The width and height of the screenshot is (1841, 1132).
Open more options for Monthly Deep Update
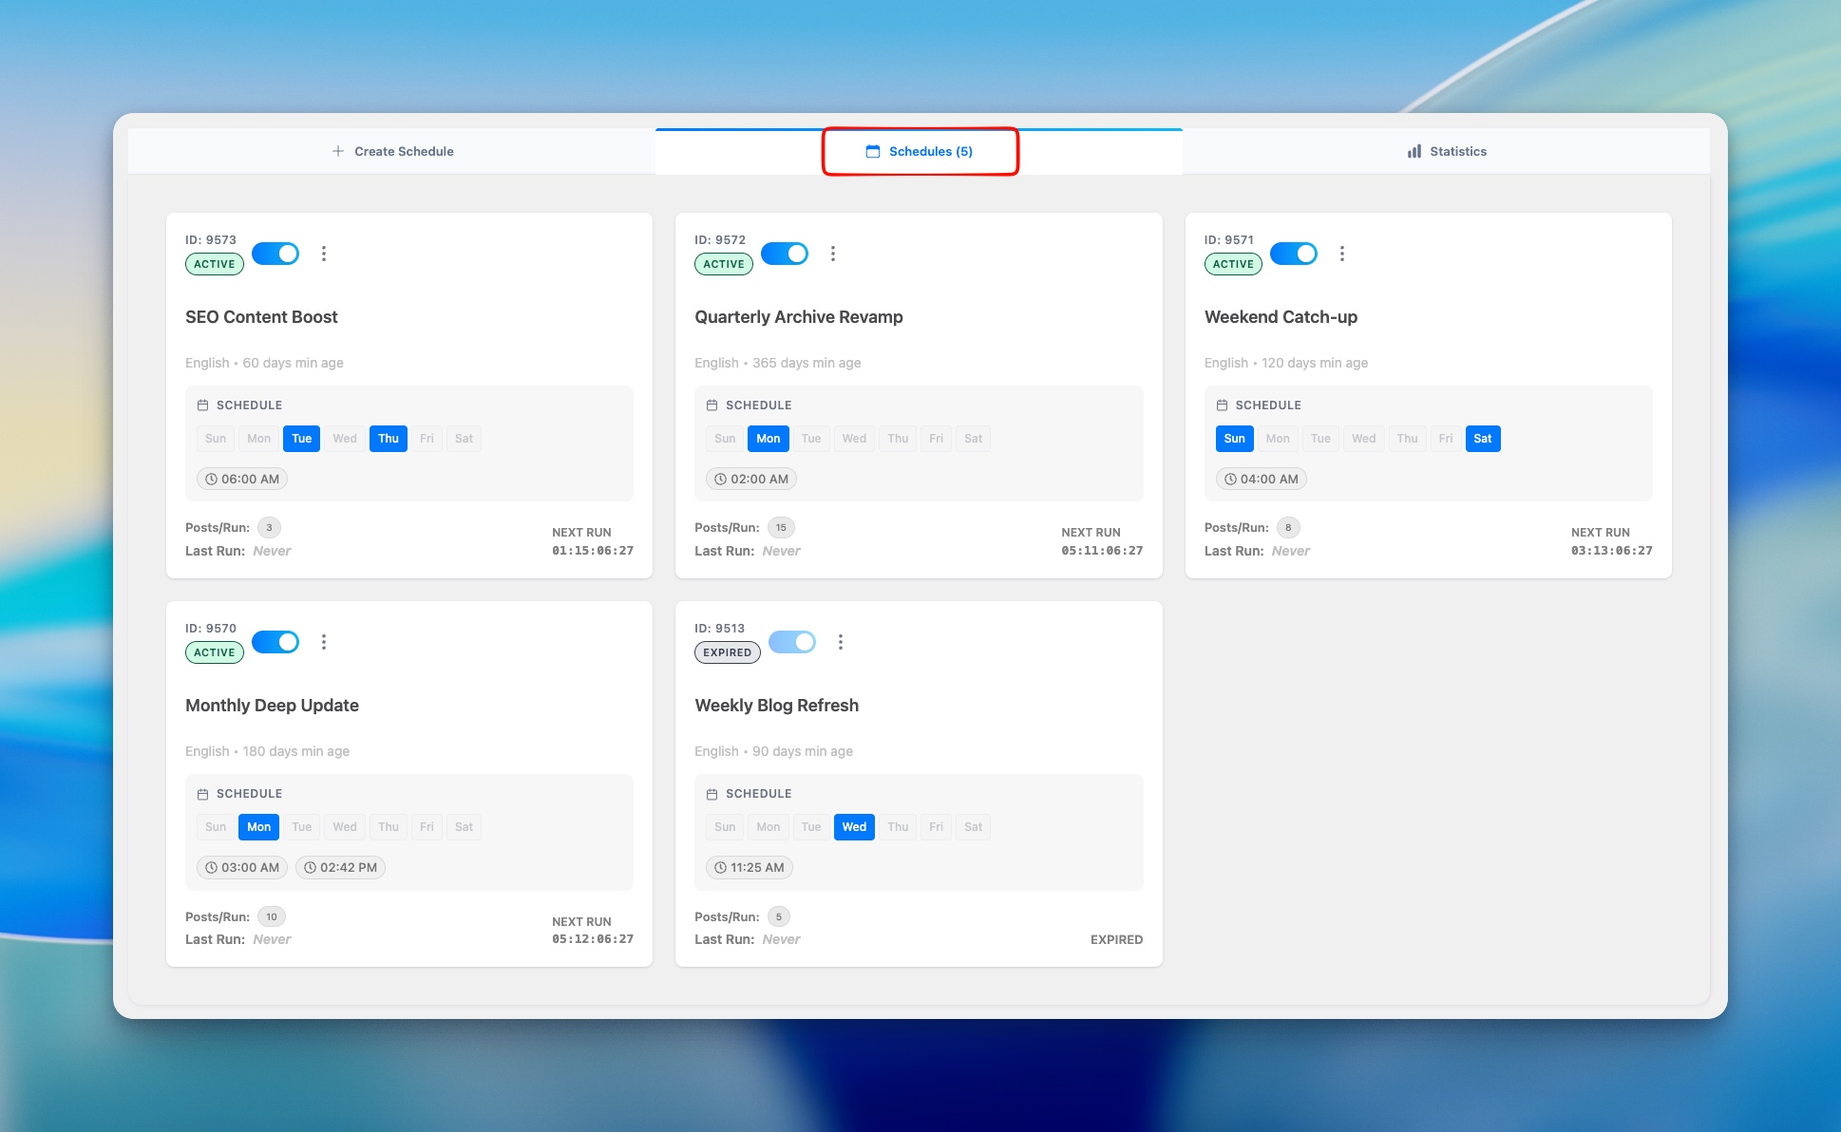(324, 642)
